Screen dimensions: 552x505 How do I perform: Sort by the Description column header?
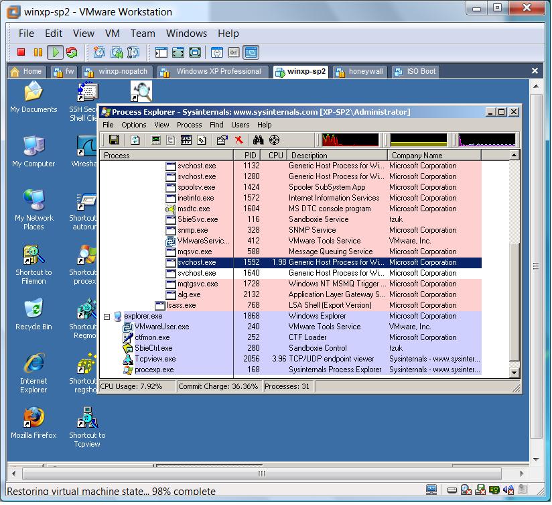337,156
